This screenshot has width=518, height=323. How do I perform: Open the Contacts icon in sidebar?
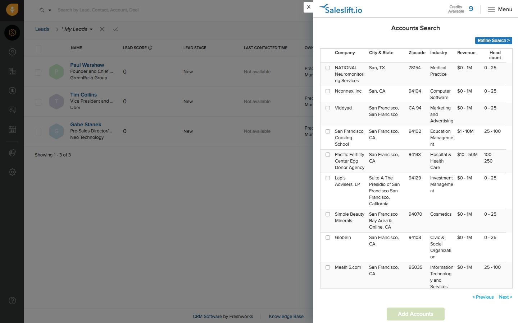pyautogui.click(x=12, y=52)
